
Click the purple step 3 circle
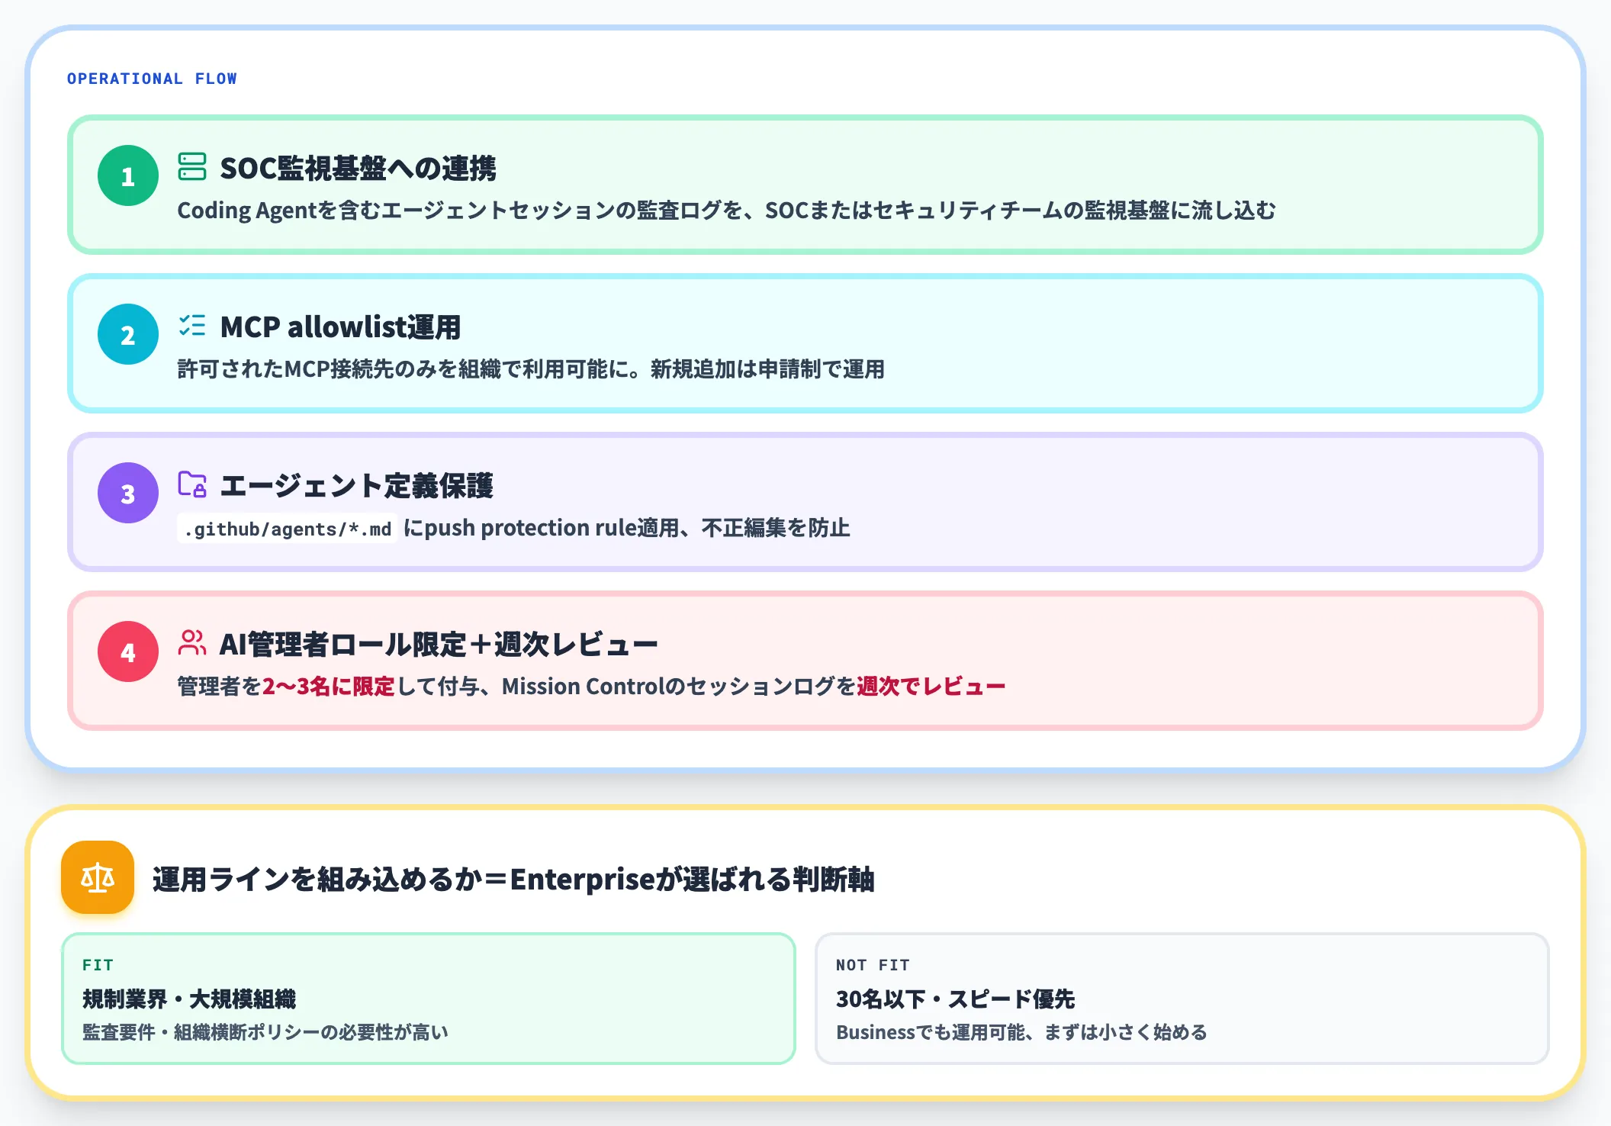[128, 493]
